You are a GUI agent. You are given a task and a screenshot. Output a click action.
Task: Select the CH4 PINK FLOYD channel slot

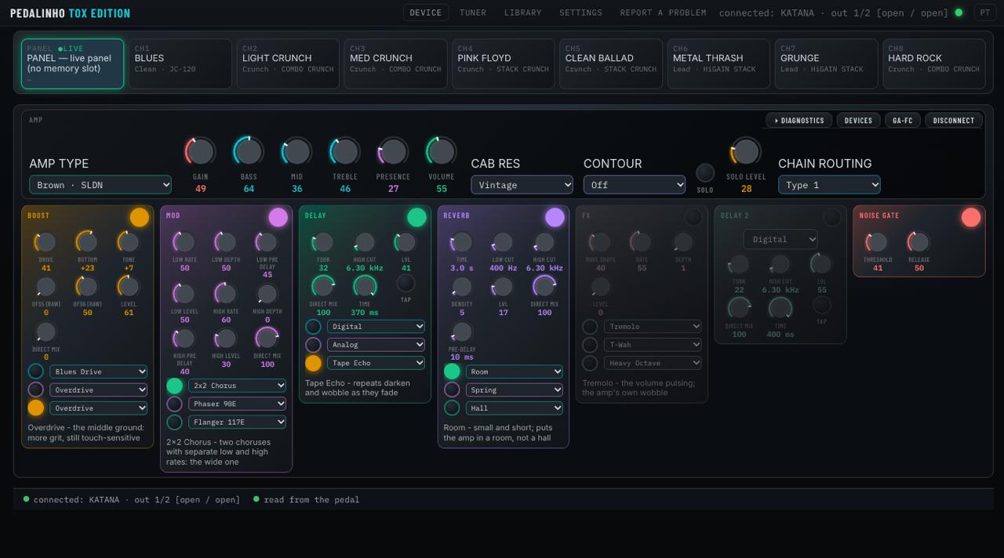[x=504, y=63]
